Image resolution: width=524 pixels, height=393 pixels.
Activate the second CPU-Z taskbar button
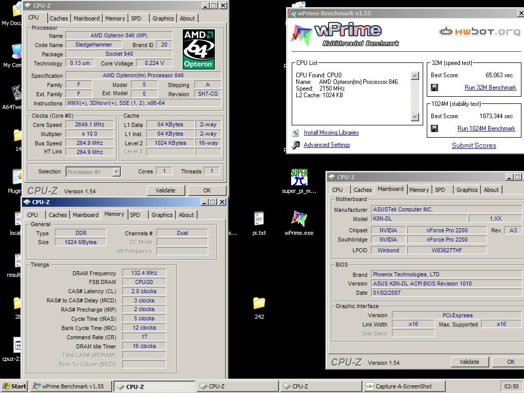coord(237,386)
